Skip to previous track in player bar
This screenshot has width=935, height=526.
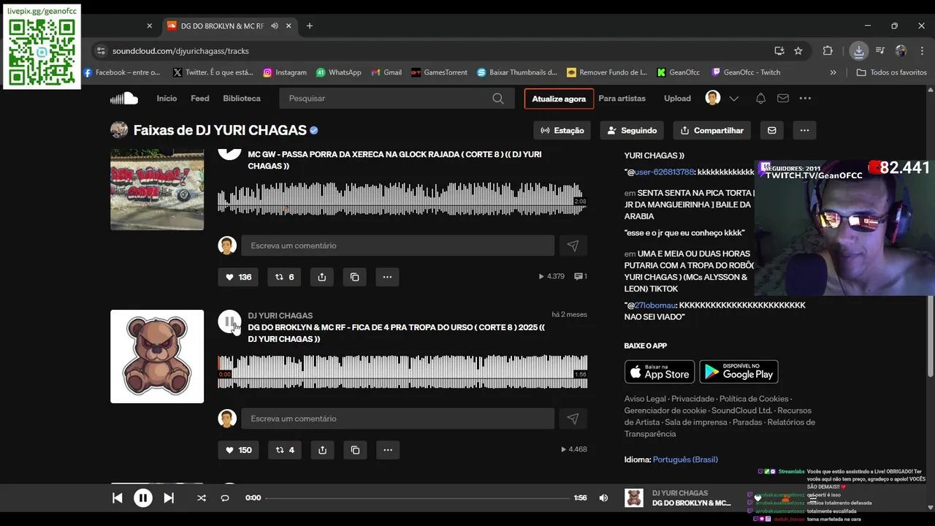(118, 498)
